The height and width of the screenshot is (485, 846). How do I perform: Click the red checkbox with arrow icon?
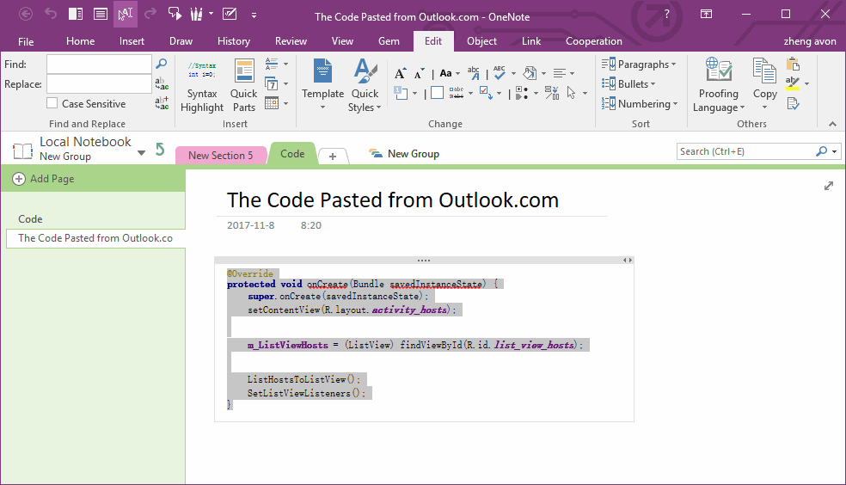tap(486, 93)
